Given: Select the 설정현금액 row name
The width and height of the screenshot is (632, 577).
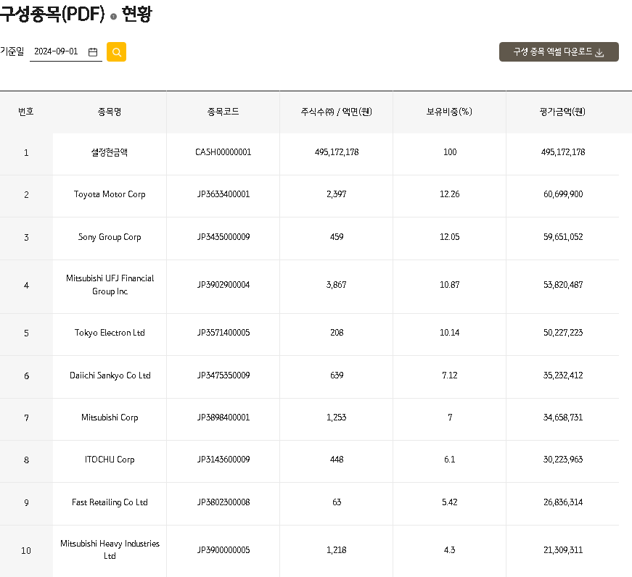Looking at the screenshot, I should point(110,152).
